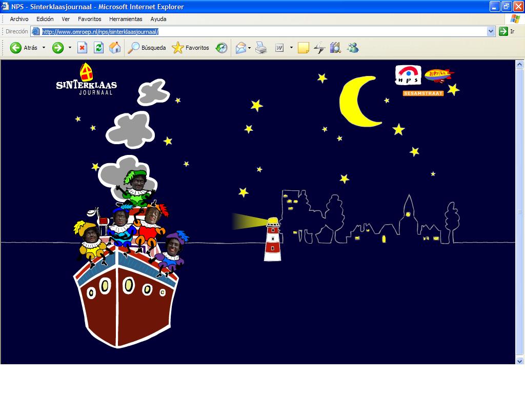Screen dimensions: 525x394
Task: Open the Herramientas menu
Action: pos(126,19)
